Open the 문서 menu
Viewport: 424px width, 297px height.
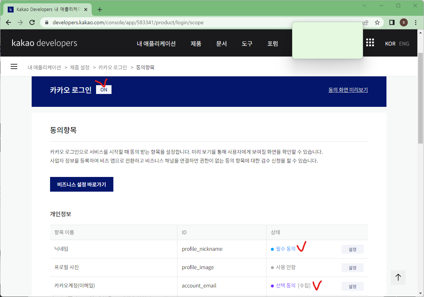click(222, 43)
